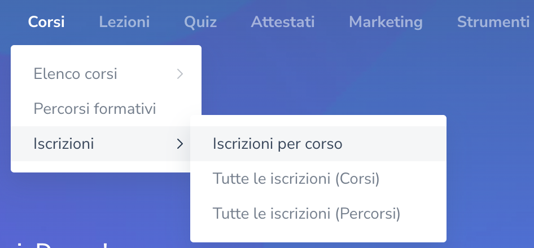The width and height of the screenshot is (534, 248).
Task: Switch to the Attestati tab
Action: tap(283, 22)
